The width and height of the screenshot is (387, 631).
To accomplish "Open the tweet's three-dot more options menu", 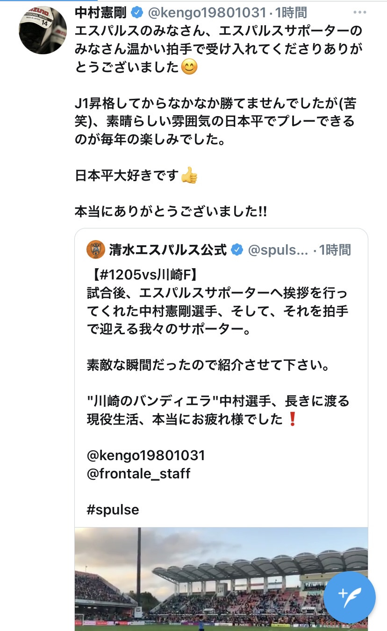I will pyautogui.click(x=360, y=13).
